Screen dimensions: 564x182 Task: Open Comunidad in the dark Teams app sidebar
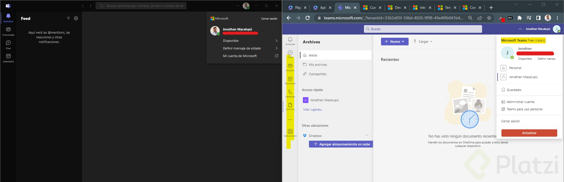pyautogui.click(x=8, y=31)
